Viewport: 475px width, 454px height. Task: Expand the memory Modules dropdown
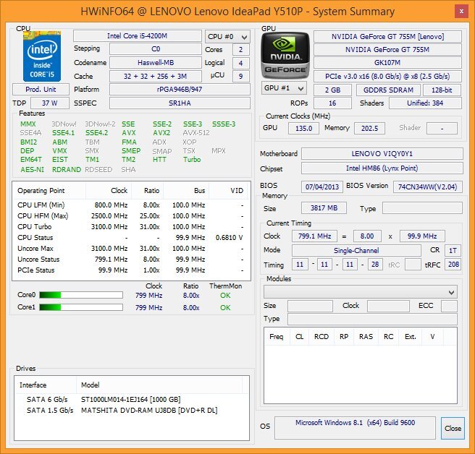[x=360, y=292]
